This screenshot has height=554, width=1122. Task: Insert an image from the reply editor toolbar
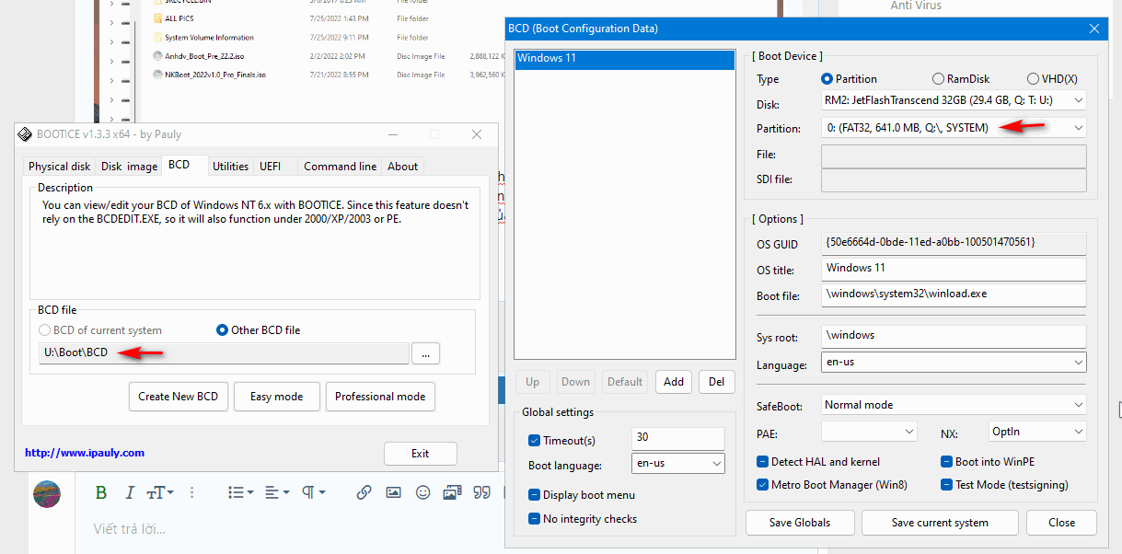point(393,492)
